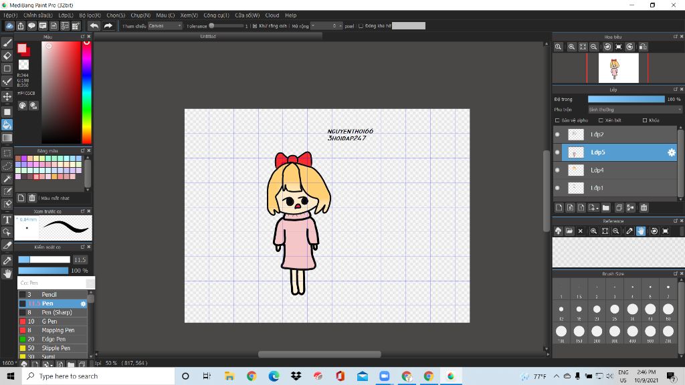
Task: Open Microsoft Edge from the taskbar
Action: tap(274, 376)
